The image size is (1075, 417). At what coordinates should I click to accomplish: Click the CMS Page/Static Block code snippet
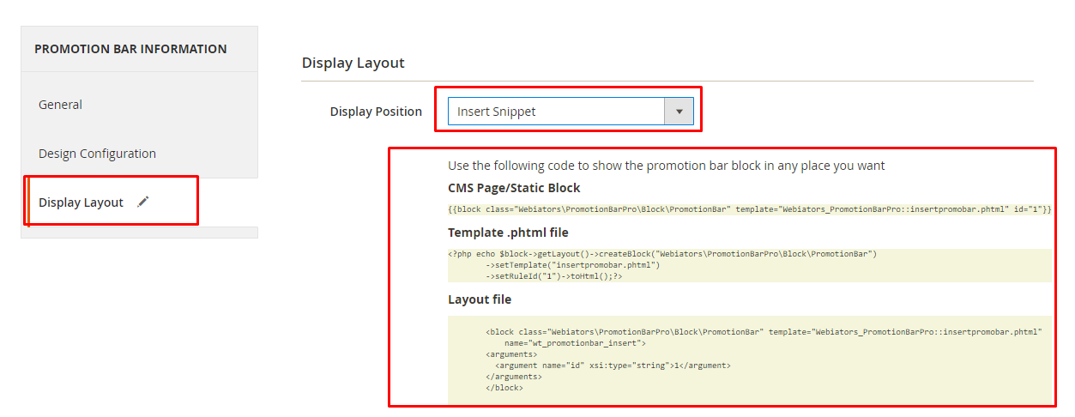coord(749,209)
